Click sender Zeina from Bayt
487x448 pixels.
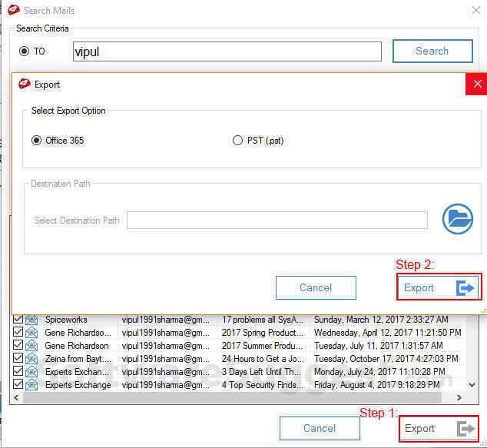tap(78, 359)
